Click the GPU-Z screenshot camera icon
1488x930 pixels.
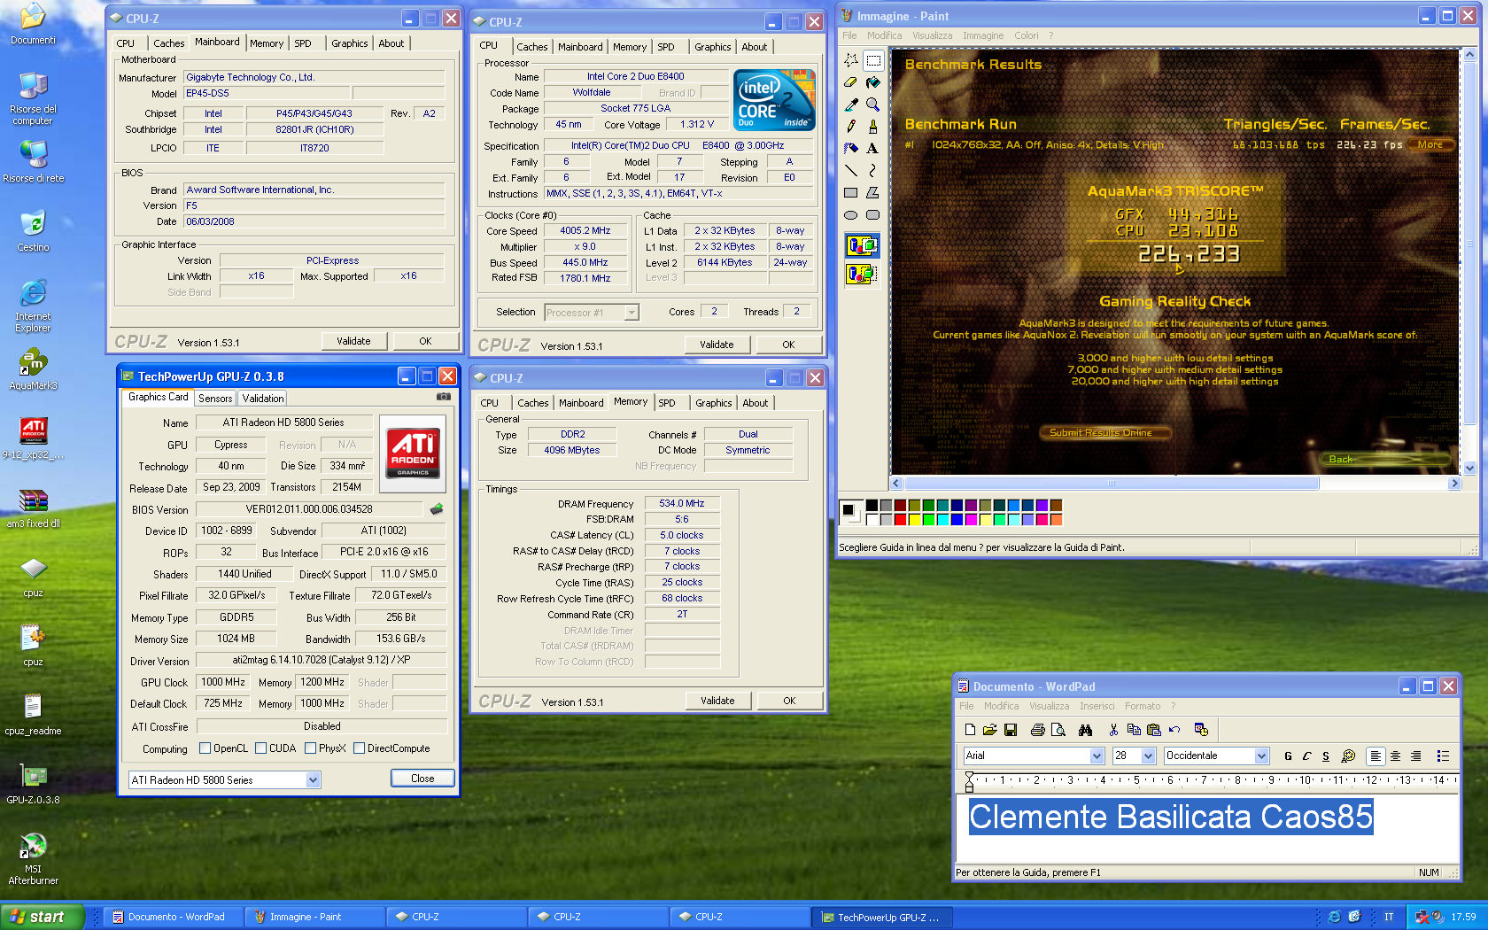[x=444, y=397]
